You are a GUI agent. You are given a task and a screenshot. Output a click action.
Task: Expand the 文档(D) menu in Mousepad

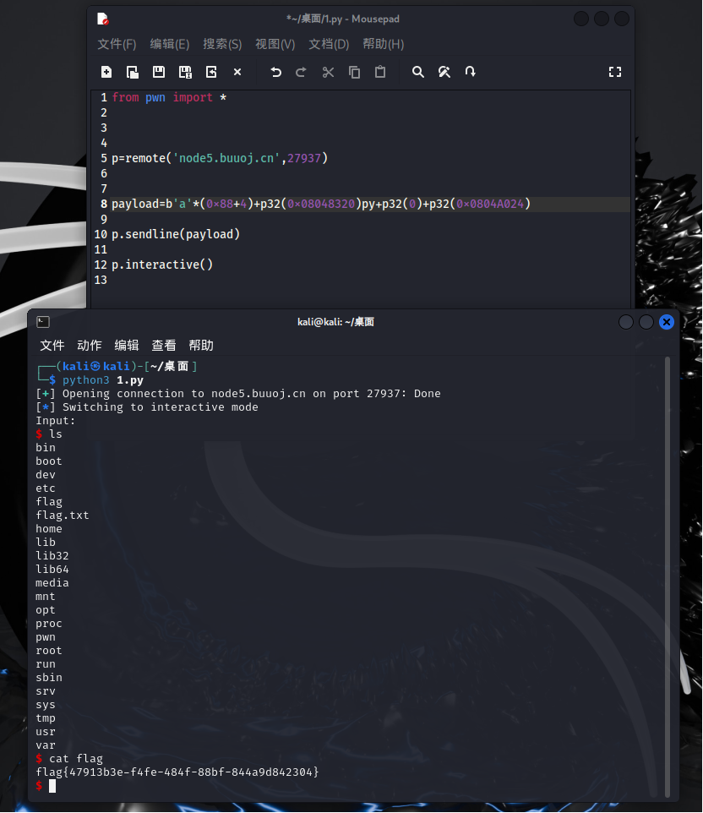pyautogui.click(x=329, y=44)
